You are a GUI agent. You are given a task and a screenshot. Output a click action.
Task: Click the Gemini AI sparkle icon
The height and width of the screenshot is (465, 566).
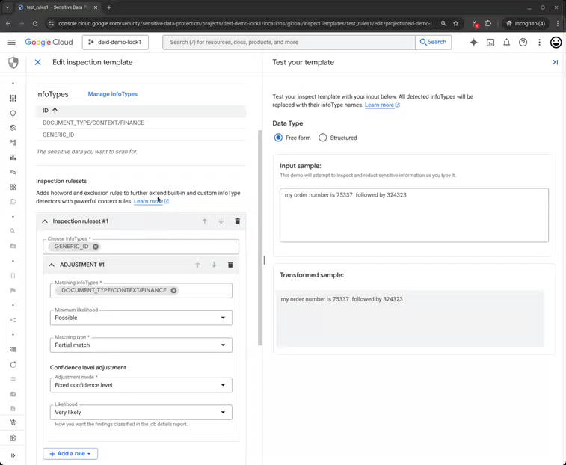(x=473, y=43)
